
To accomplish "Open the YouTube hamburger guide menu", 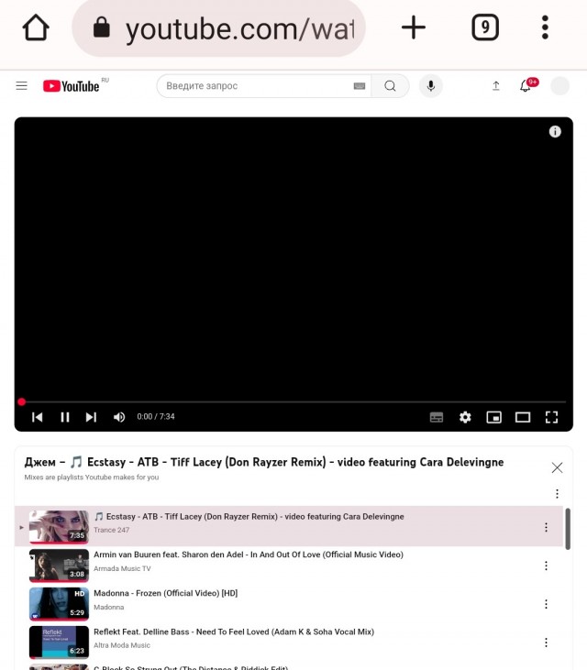I will tap(21, 86).
